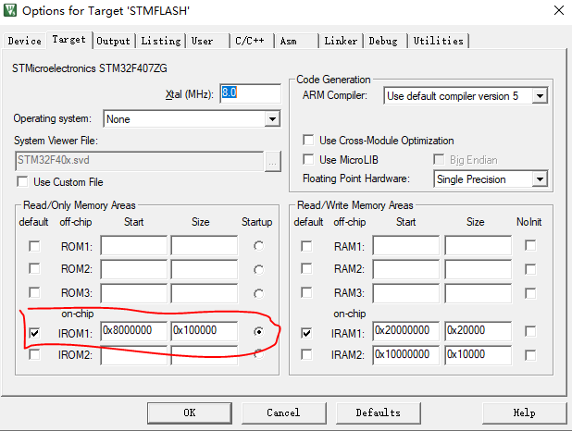This screenshot has width=572, height=431.
Task: Check the ROM2 default checkbox
Action: click(34, 269)
